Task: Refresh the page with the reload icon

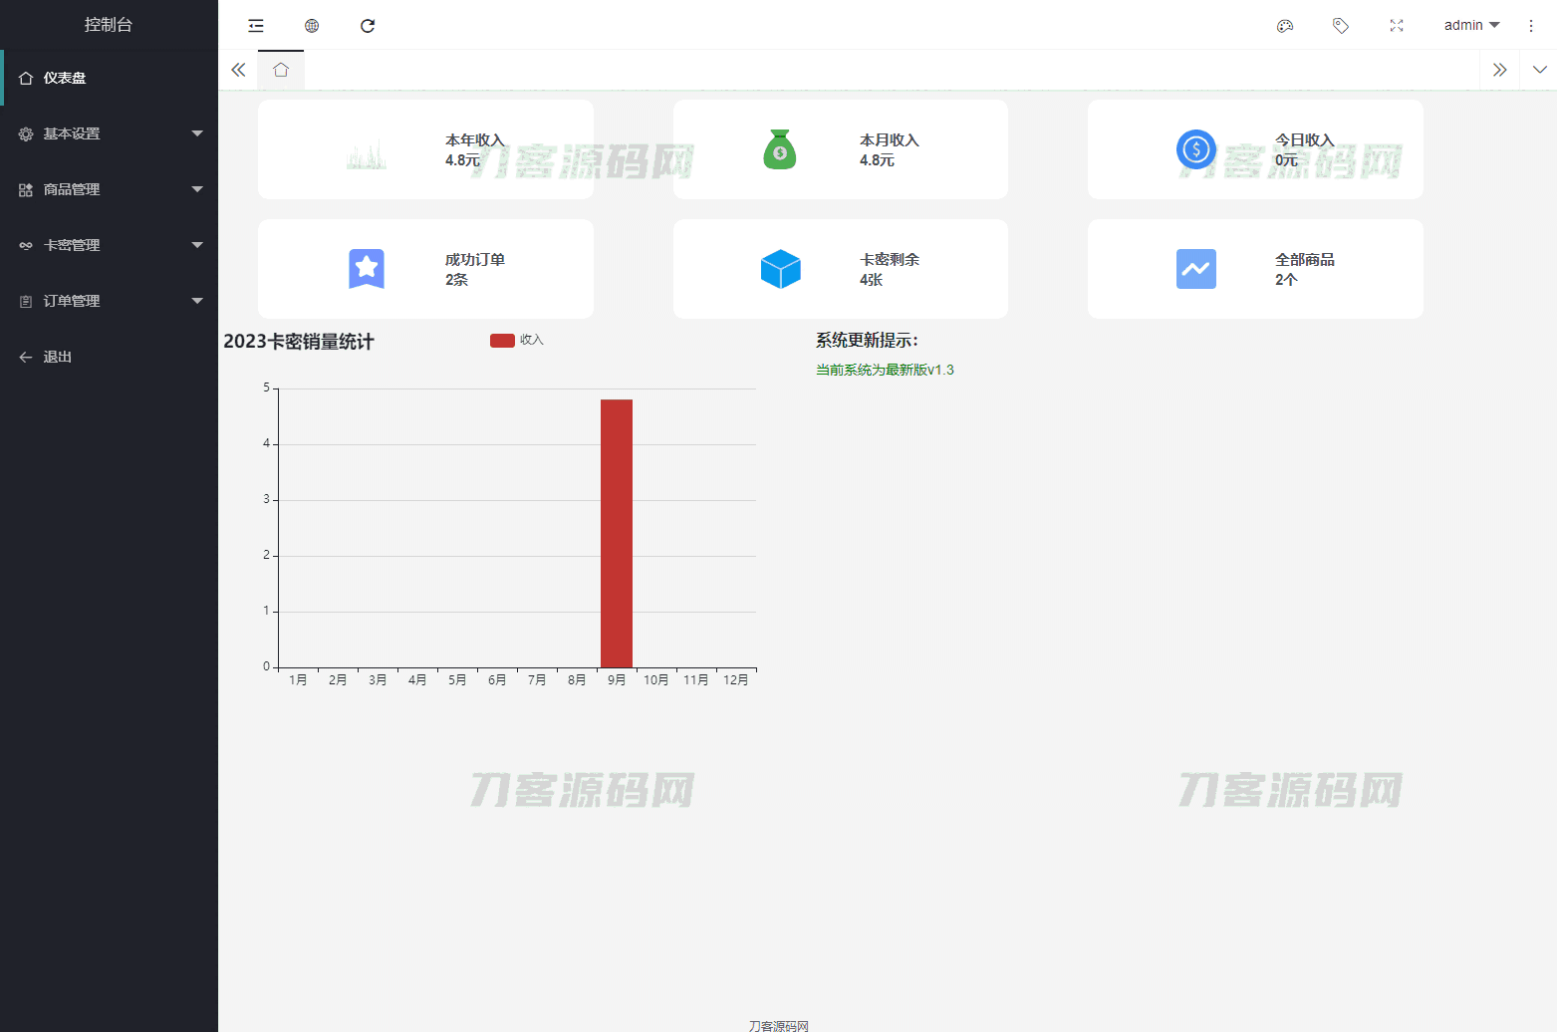Action: tap(368, 26)
